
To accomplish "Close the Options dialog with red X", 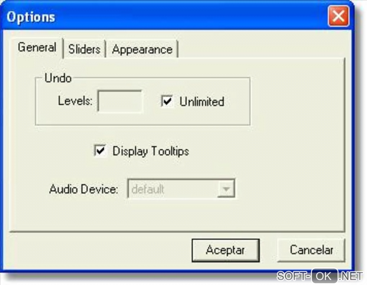I will coord(339,17).
